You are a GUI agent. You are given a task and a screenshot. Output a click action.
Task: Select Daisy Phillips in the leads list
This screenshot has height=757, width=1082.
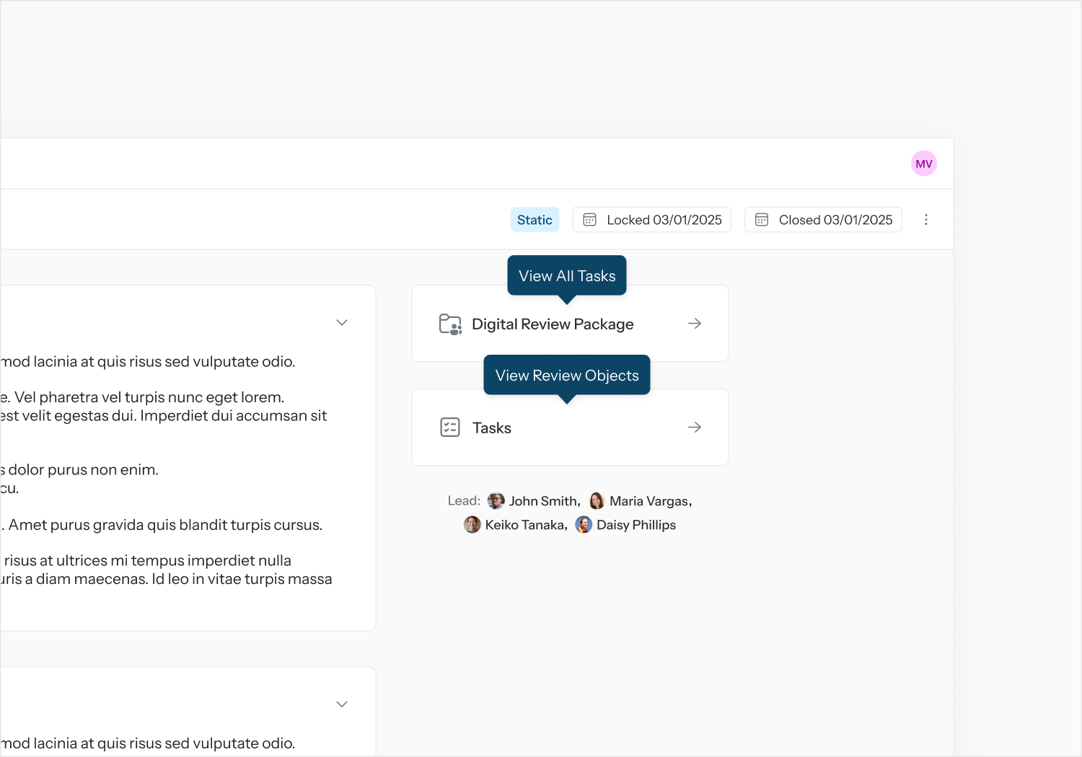[x=635, y=525]
